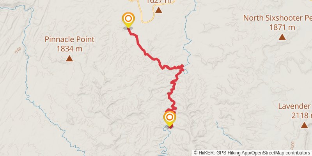The width and height of the screenshot is (312, 156).
Task: Click the blue stream south of the end pin
Action: (x=165, y=141)
